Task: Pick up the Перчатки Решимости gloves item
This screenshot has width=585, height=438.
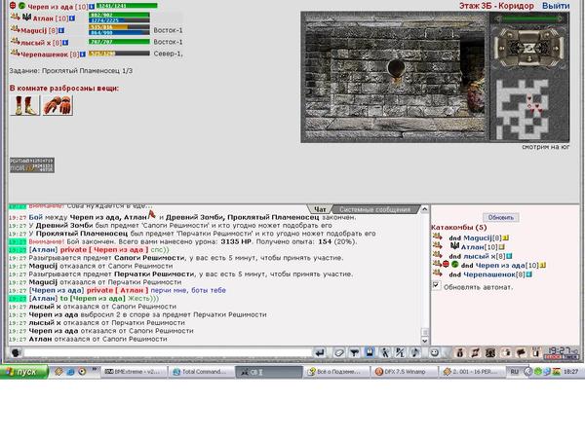Action: pos(58,105)
